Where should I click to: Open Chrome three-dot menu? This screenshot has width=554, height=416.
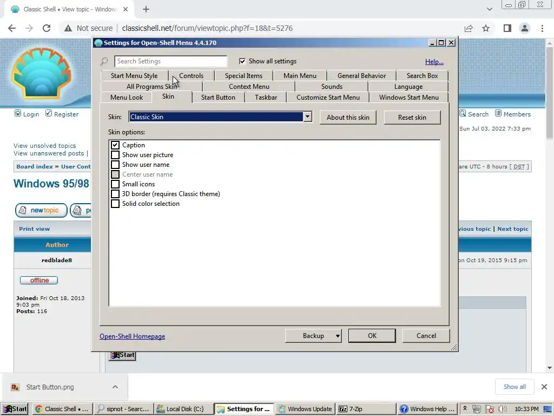pyautogui.click(x=542, y=28)
